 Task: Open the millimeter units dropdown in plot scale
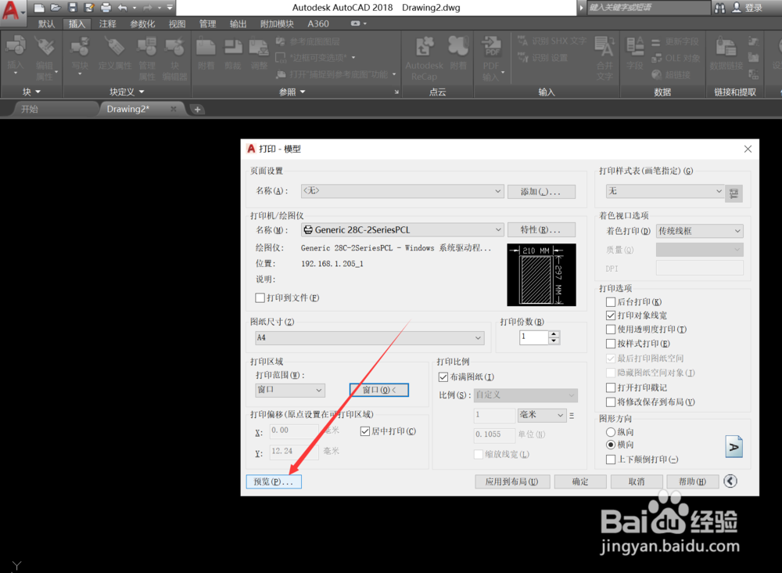(x=542, y=415)
